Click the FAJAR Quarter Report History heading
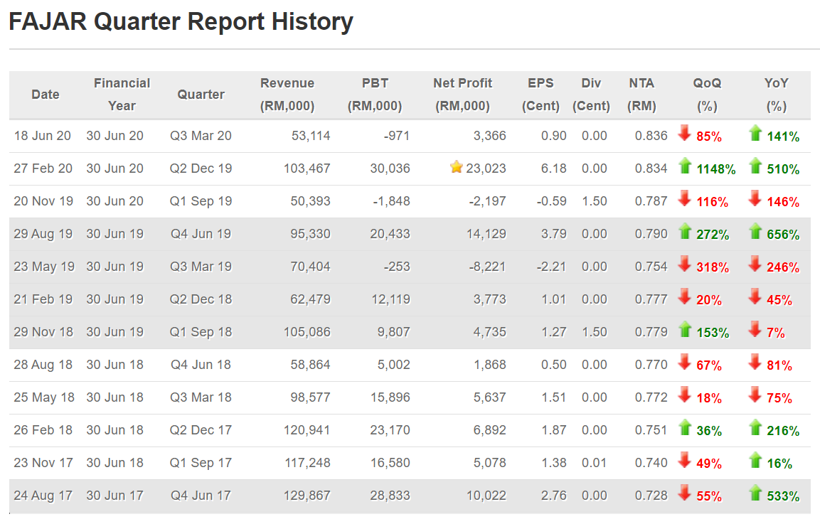This screenshot has width=820, height=524. tap(181, 22)
